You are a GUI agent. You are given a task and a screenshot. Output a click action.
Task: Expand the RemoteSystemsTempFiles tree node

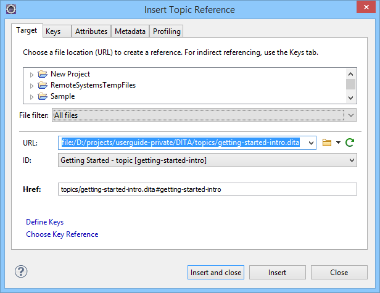[32, 86]
